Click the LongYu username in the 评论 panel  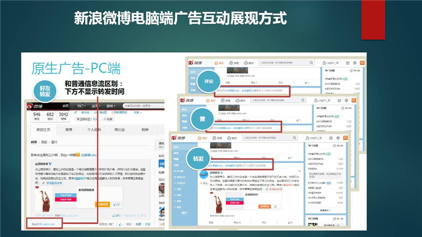point(330,63)
